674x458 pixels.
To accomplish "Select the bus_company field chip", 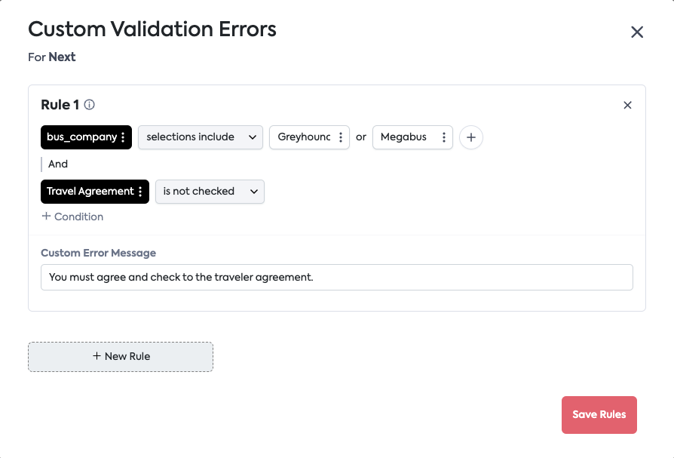I will tap(81, 137).
